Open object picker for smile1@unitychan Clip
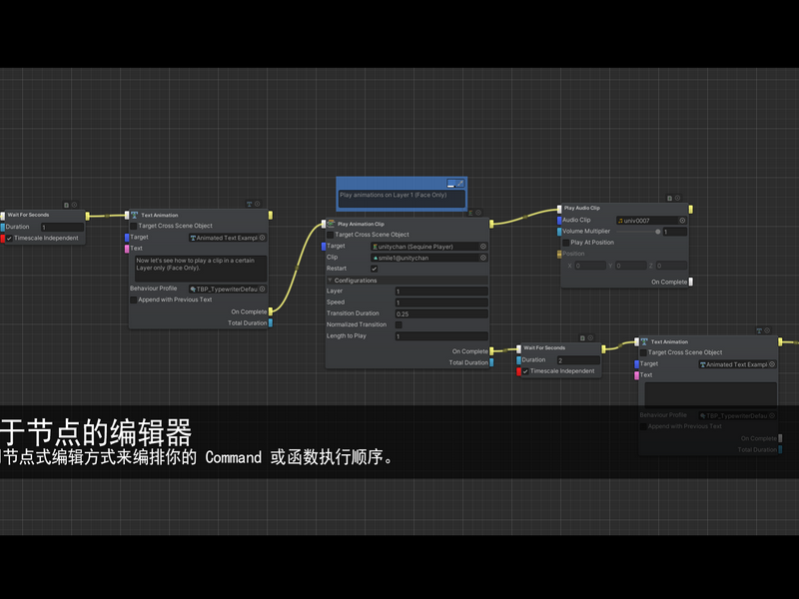This screenshot has height=599, width=799. pyautogui.click(x=483, y=258)
